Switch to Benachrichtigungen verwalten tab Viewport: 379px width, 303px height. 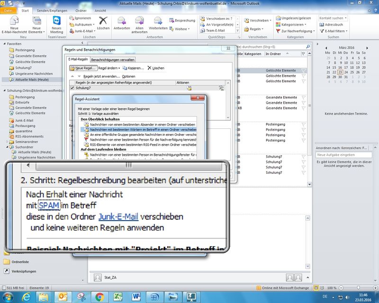pyautogui.click(x=113, y=60)
